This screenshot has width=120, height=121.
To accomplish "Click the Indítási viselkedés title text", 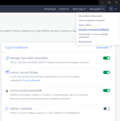I will [x=21, y=109].
